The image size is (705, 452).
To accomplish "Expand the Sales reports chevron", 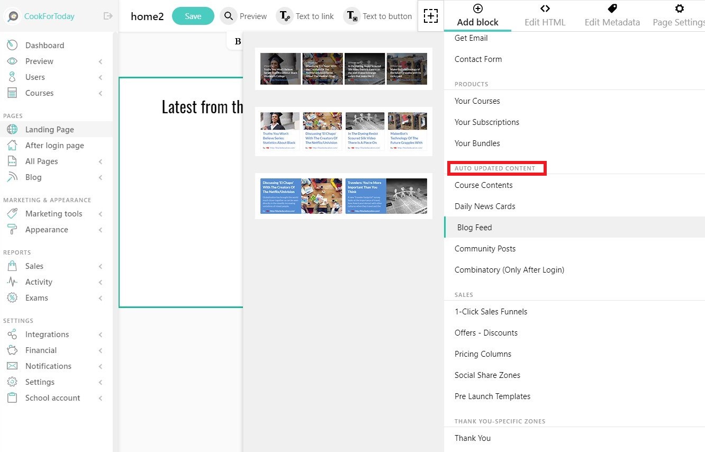I will pyautogui.click(x=101, y=266).
